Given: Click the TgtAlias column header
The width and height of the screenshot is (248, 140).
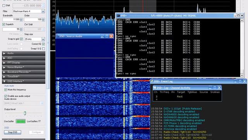Looking at the screenshot, I should (192, 92).
